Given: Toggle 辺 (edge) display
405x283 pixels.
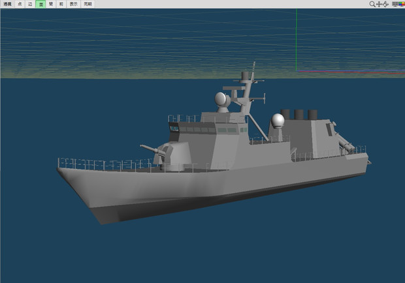Looking at the screenshot, I should coord(30,4).
